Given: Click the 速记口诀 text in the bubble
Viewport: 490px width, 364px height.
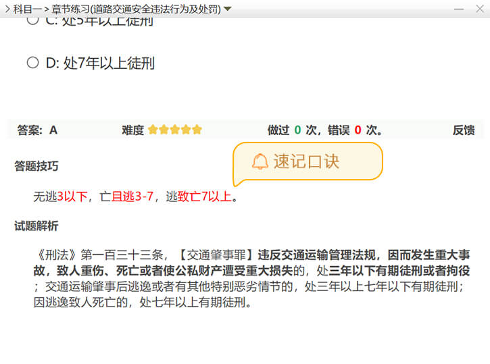Looking at the screenshot, I should (x=305, y=161).
